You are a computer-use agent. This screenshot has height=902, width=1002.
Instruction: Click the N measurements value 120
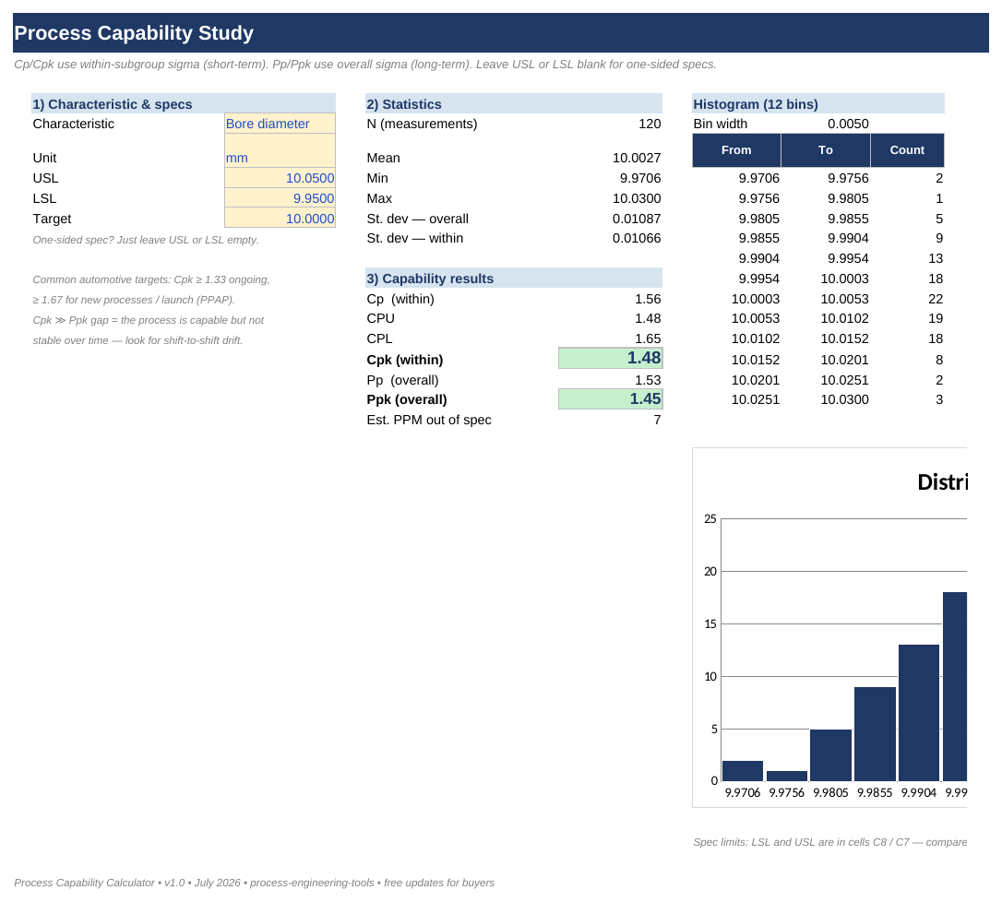point(650,124)
